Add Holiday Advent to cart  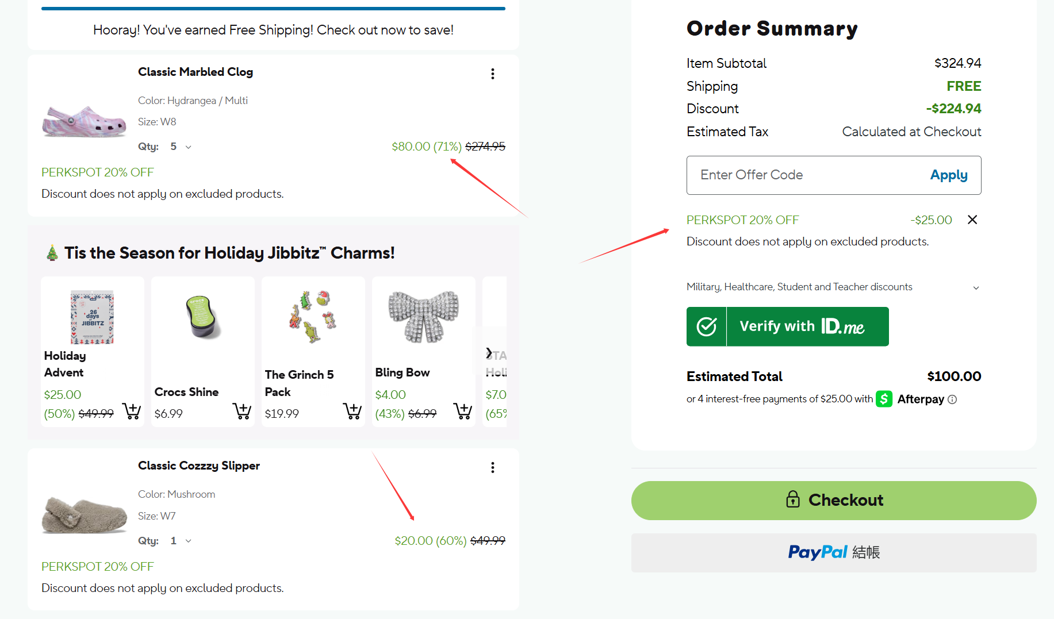pyautogui.click(x=132, y=411)
